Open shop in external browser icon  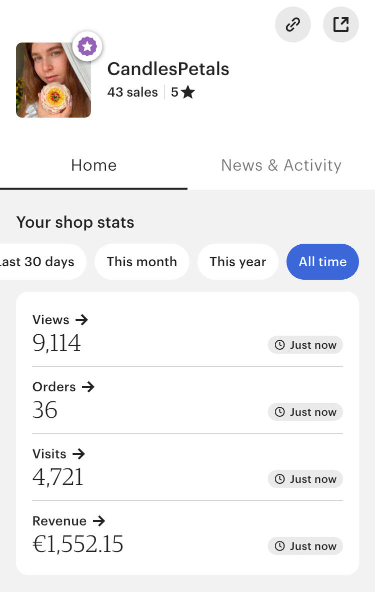coord(340,24)
